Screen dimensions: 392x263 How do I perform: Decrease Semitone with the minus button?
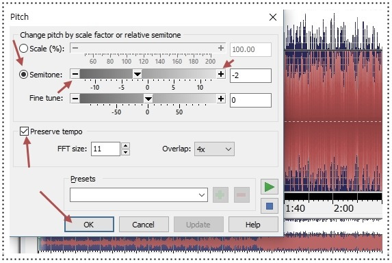pos(75,74)
